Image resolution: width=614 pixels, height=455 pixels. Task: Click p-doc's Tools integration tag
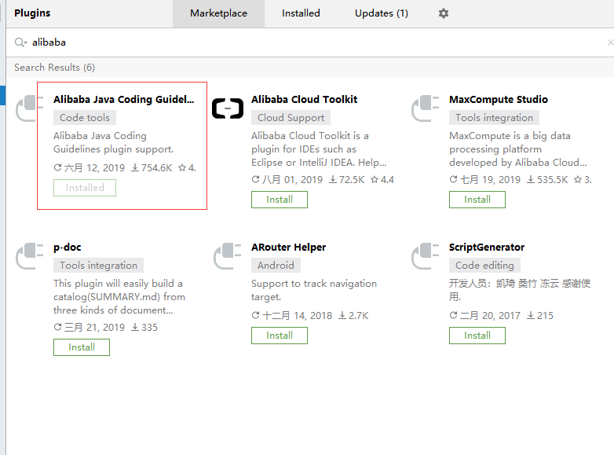98,266
